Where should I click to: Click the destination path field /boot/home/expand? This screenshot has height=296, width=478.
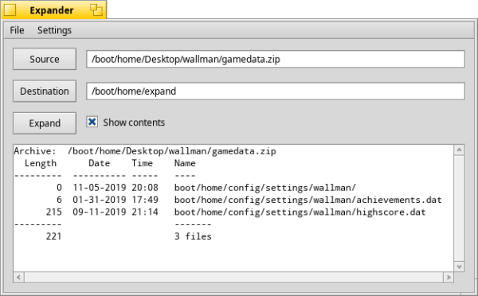[x=276, y=91]
